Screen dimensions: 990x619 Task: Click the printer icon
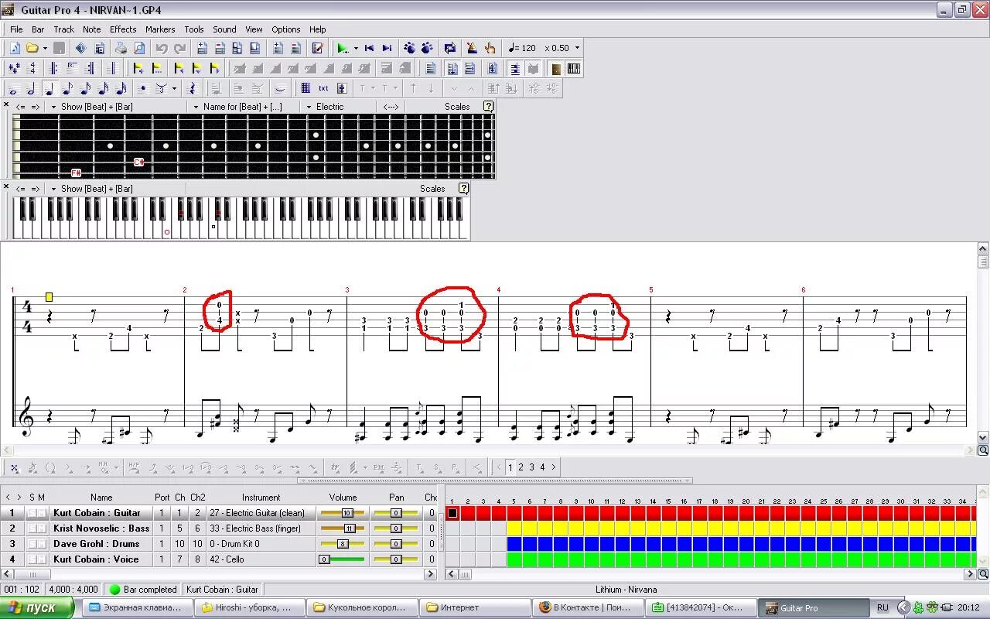121,48
